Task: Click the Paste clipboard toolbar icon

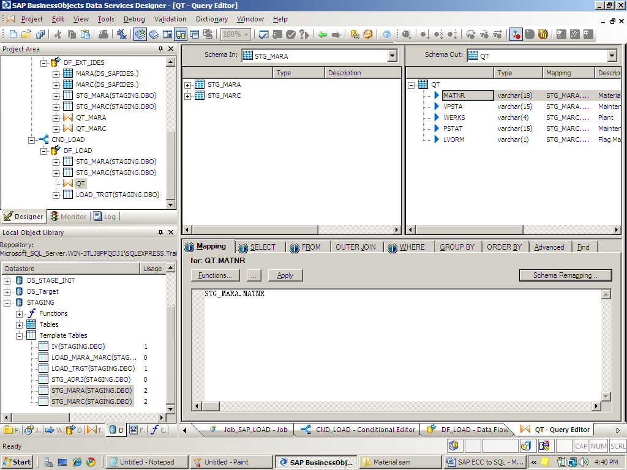Action: (86, 34)
